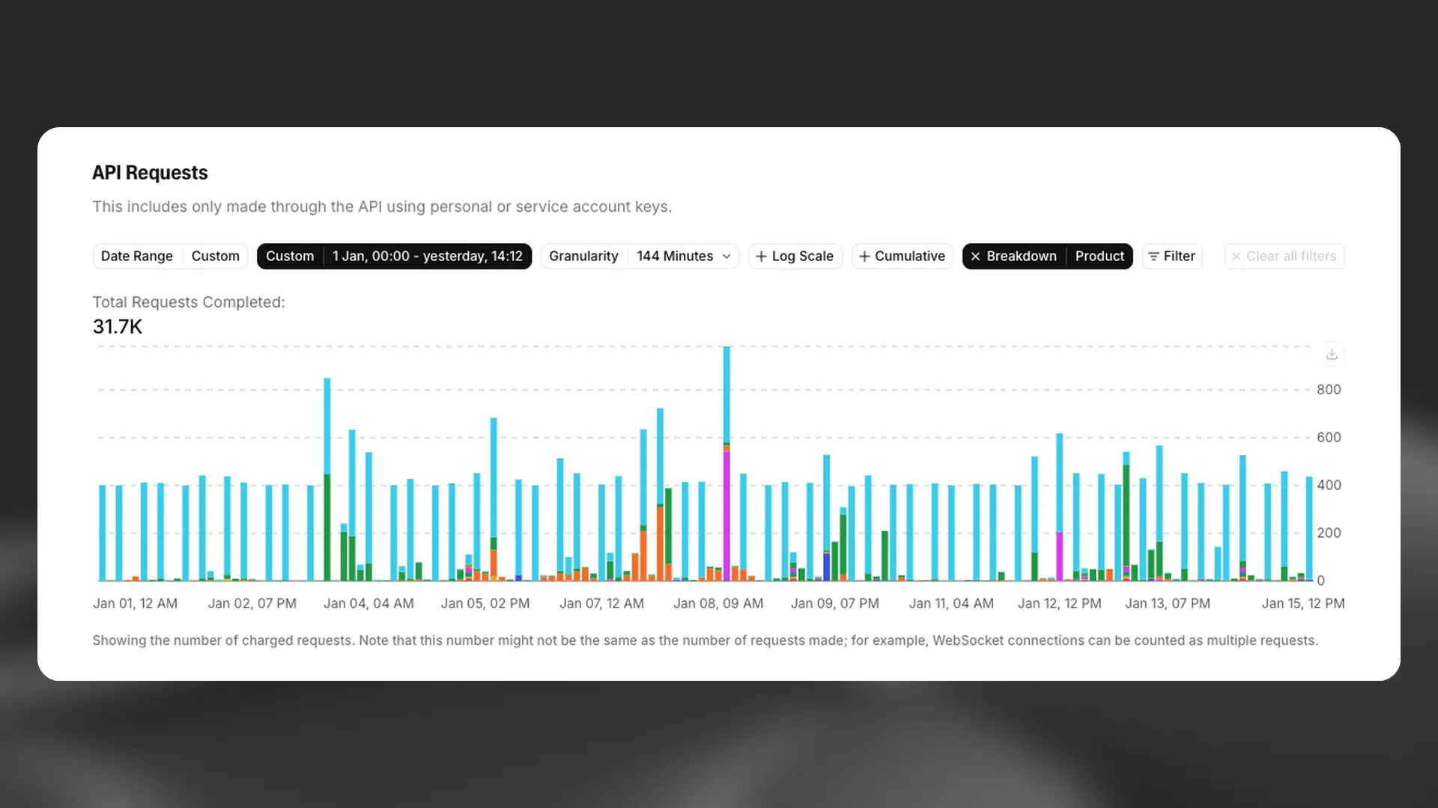Click the Total Requests Completed value 31.7K

pyautogui.click(x=116, y=327)
